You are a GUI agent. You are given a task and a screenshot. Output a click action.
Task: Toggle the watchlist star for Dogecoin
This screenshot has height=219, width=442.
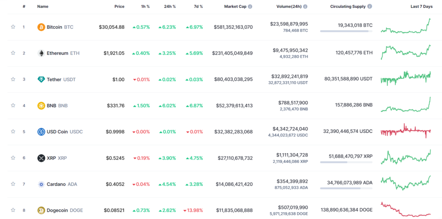[x=13, y=210]
